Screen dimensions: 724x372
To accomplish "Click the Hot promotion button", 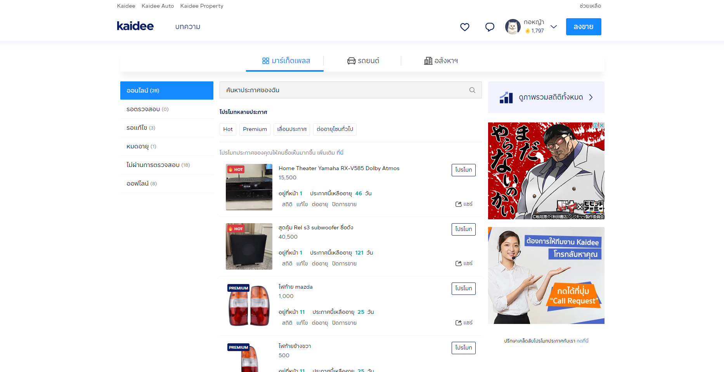I will (x=228, y=129).
